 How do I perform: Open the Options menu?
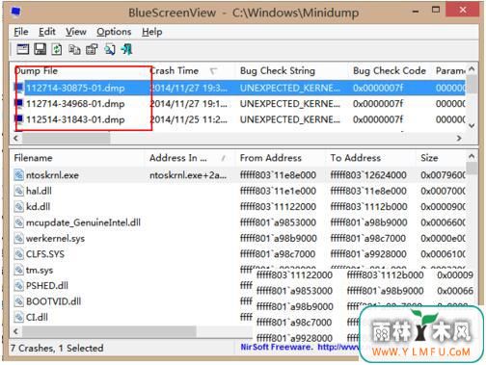click(114, 32)
